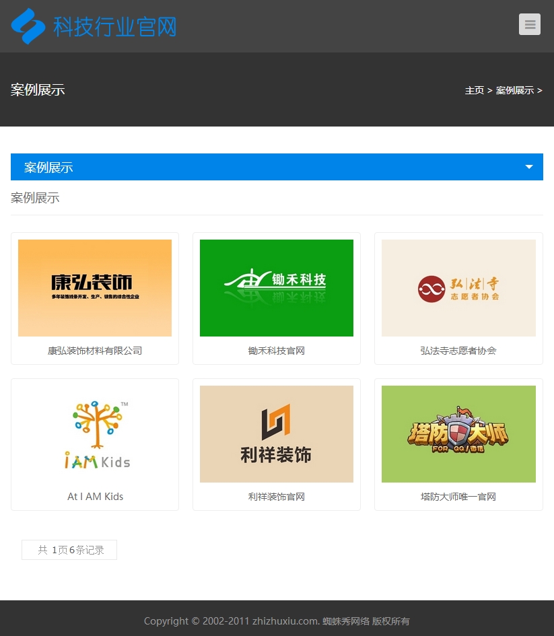Viewport: 554px width, 636px height.
Task: Open the I AM Kids tree logo thumbnail
Action: click(x=95, y=434)
